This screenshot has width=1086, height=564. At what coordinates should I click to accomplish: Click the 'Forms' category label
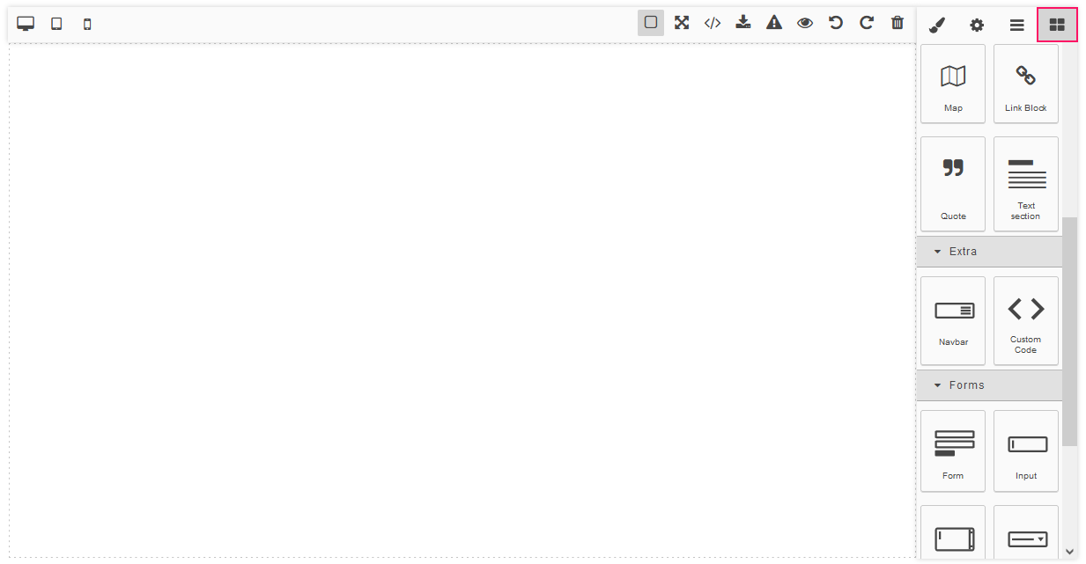[x=966, y=385]
